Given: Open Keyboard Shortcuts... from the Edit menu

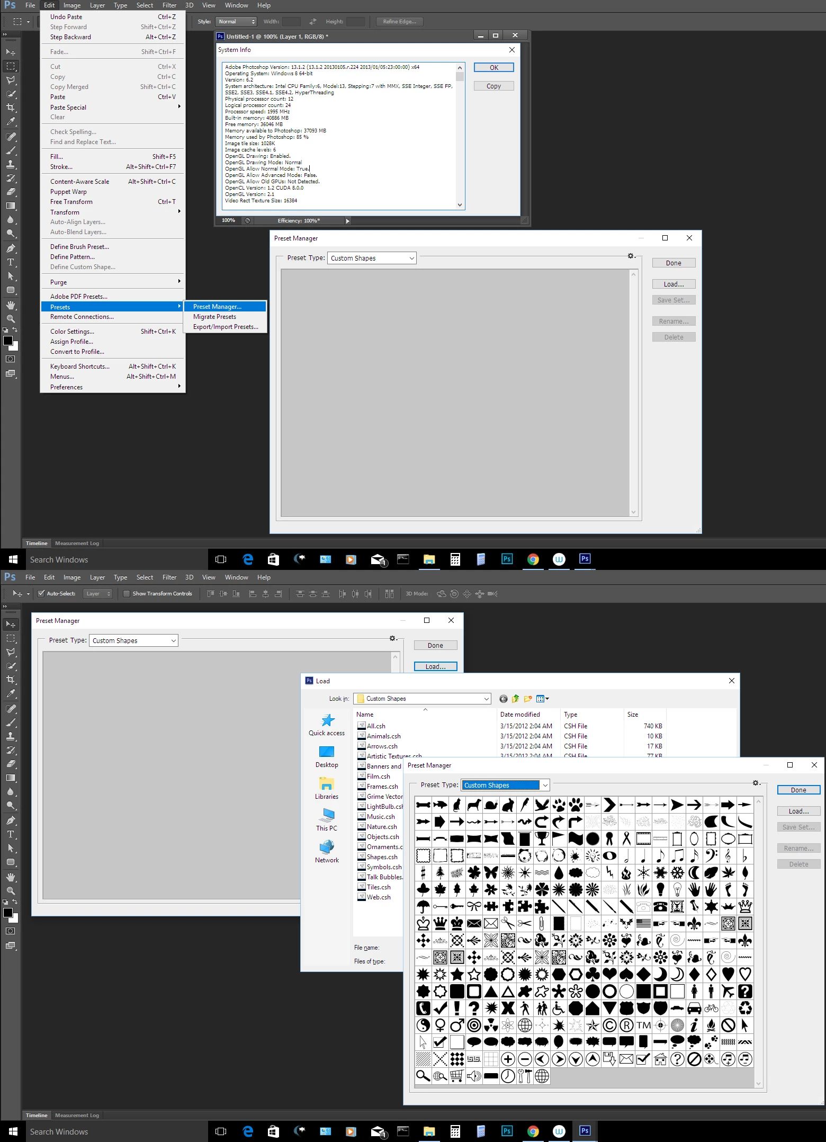Looking at the screenshot, I should point(113,367).
